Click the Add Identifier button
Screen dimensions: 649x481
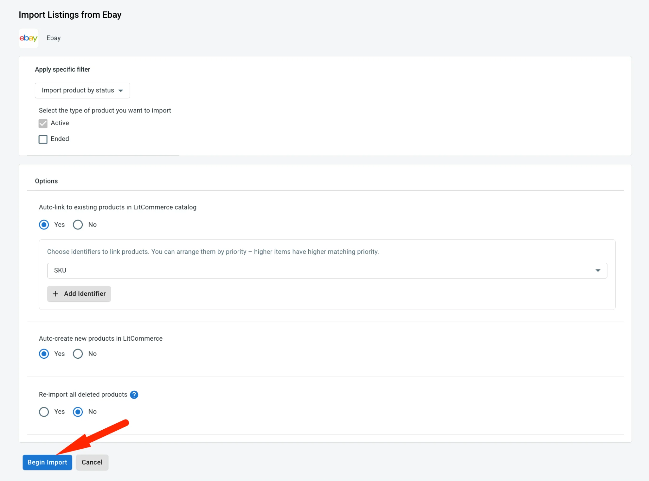[79, 294]
